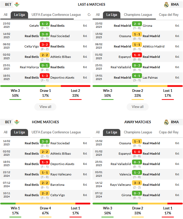Select Copa del Rey tab under Away Matches

169,132
